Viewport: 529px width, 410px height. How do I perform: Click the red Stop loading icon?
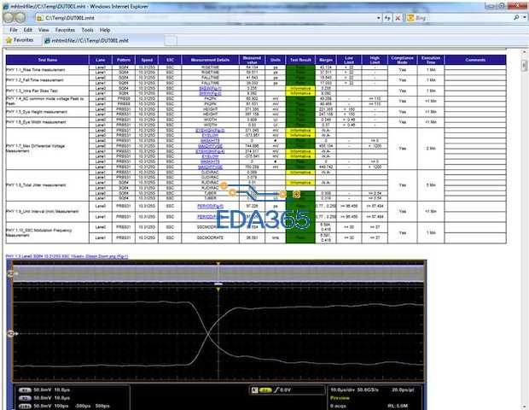(x=398, y=18)
